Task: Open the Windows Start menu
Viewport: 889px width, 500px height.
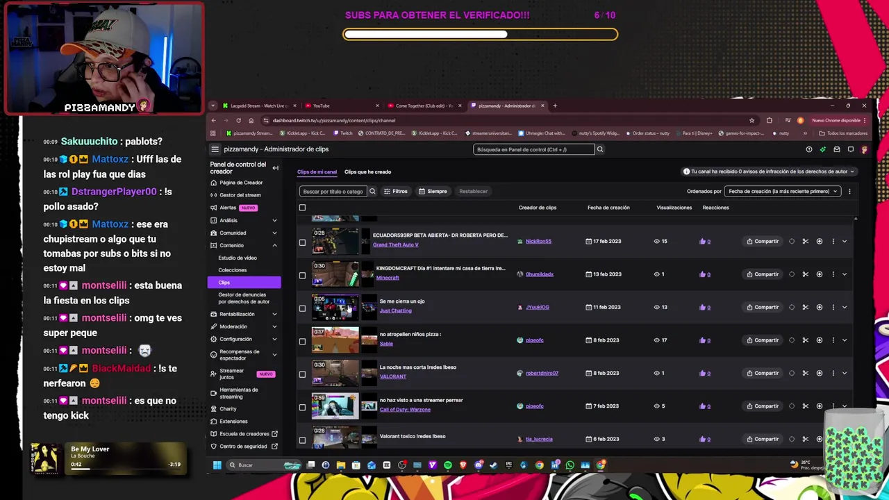Action: pyautogui.click(x=217, y=465)
